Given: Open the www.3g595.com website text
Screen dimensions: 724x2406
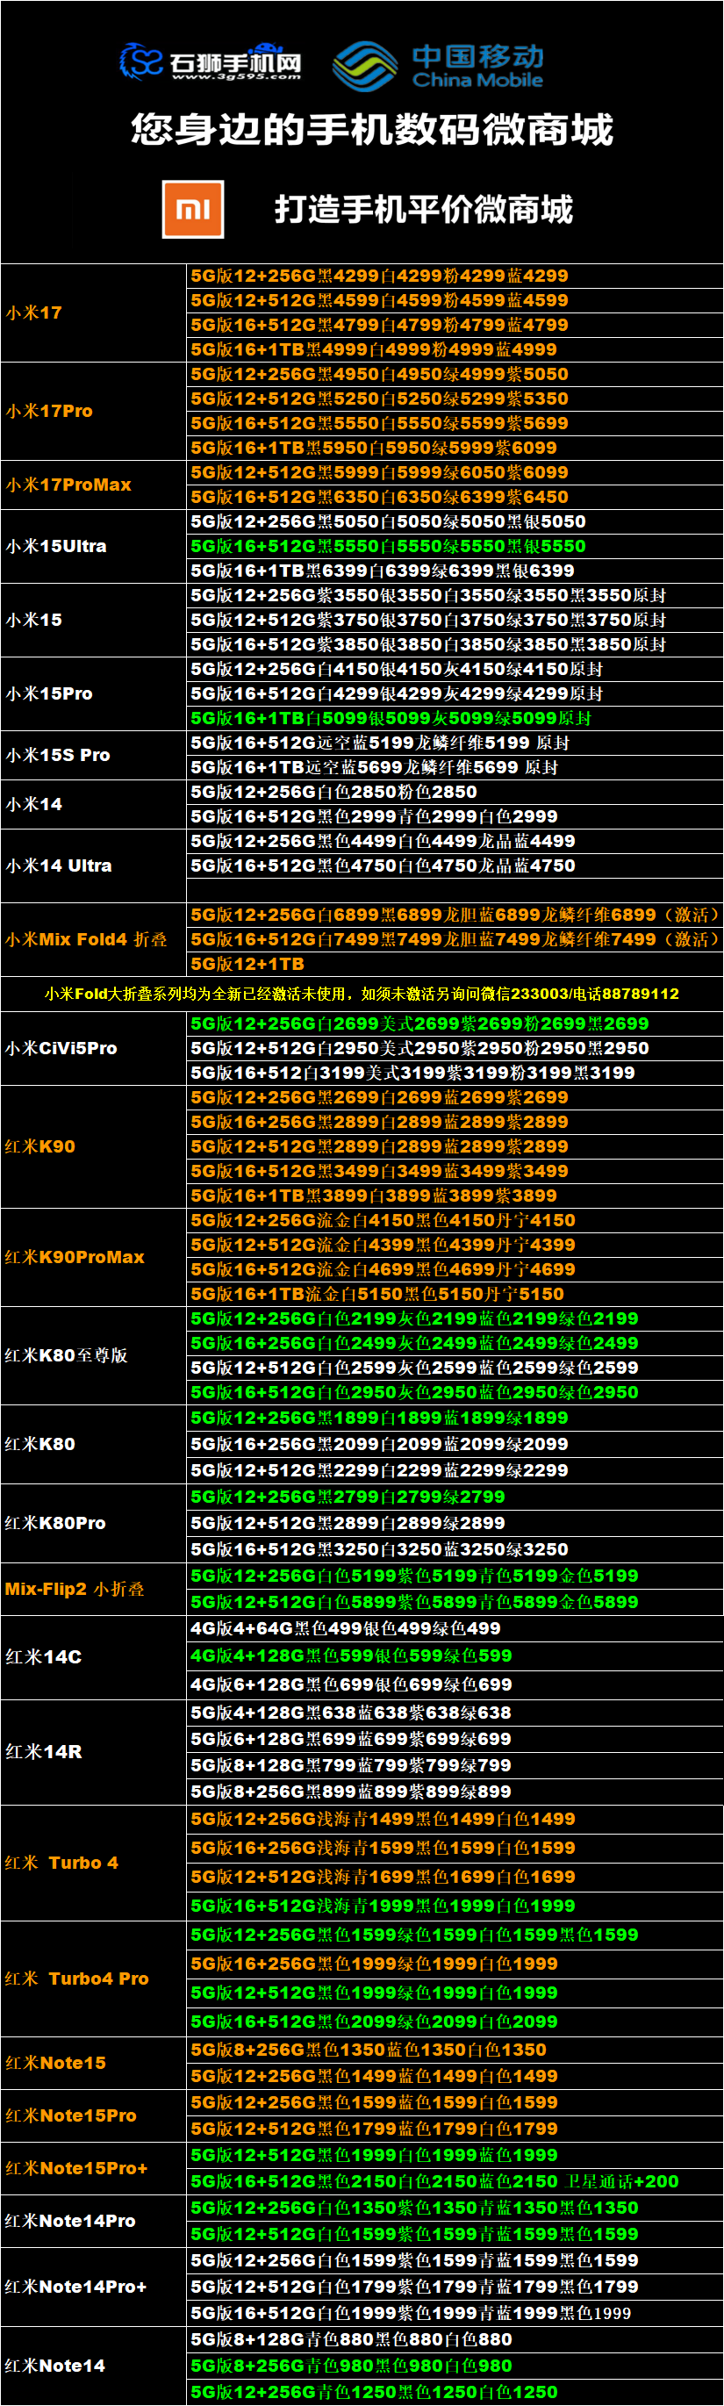Looking at the screenshot, I should coord(236,77).
